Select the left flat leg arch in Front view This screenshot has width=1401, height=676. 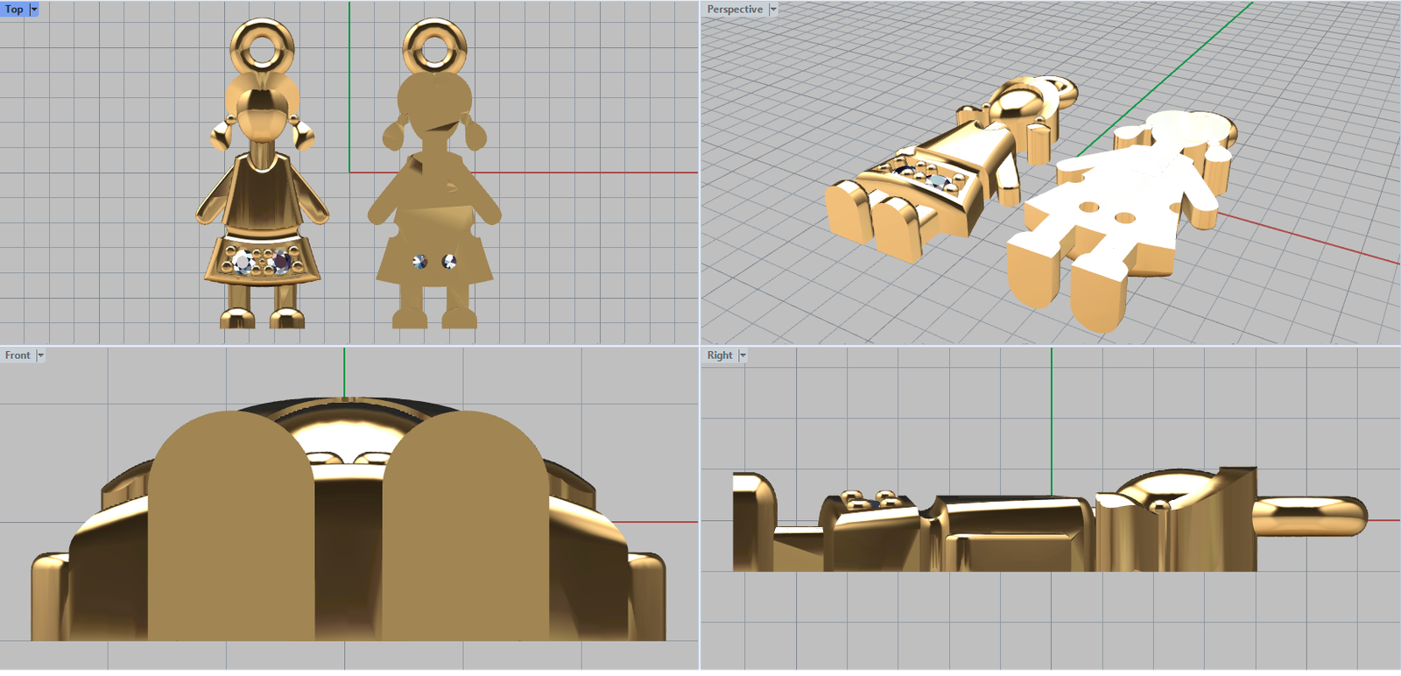pyautogui.click(x=230, y=525)
